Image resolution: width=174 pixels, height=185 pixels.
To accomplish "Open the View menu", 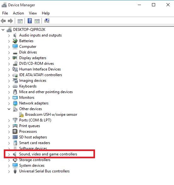I will [33, 13].
